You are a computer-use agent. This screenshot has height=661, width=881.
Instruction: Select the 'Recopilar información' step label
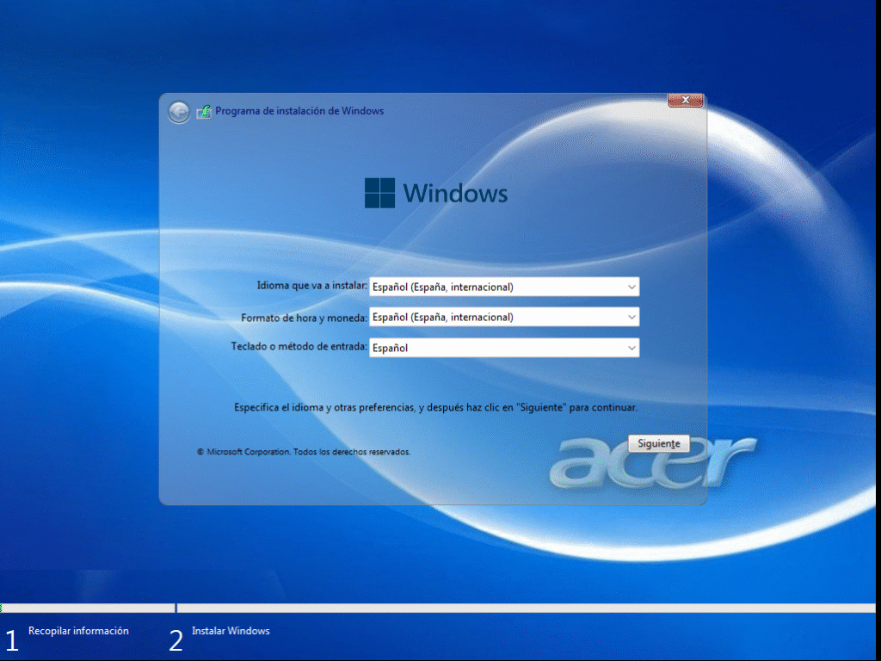(78, 631)
